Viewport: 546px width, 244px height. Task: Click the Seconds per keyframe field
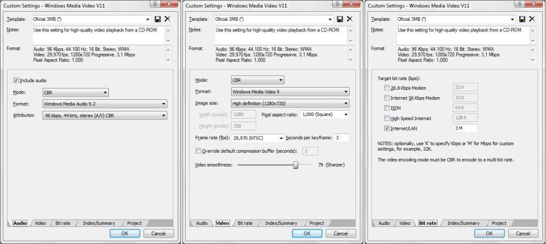point(341,138)
